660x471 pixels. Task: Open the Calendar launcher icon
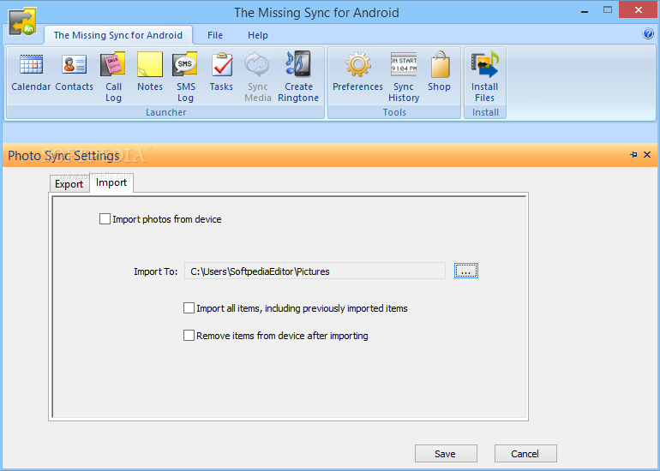31,72
